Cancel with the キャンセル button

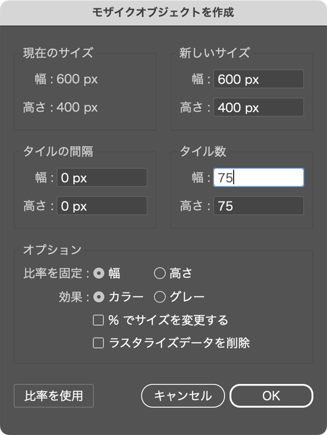[183, 396]
